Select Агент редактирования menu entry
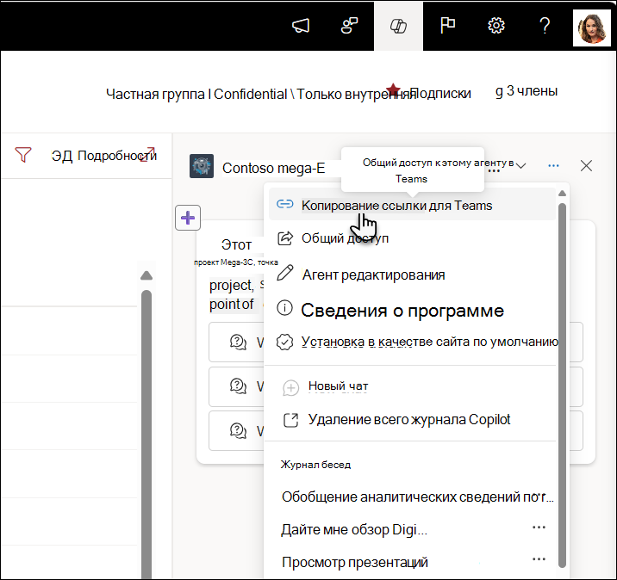The width and height of the screenshot is (617, 580). 412,275
